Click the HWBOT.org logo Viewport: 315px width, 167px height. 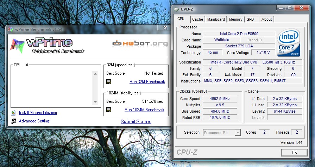140,43
